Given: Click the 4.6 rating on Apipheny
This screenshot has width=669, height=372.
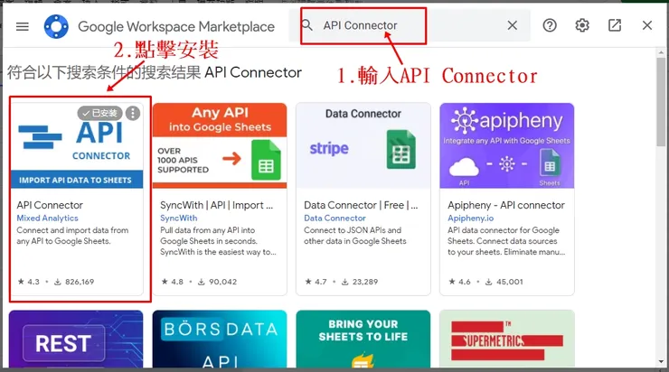Looking at the screenshot, I should point(459,282).
